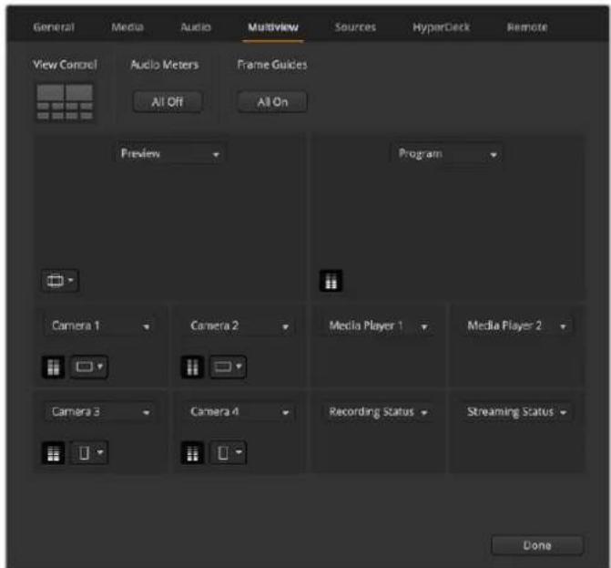Select the Multiview tab

273,27
